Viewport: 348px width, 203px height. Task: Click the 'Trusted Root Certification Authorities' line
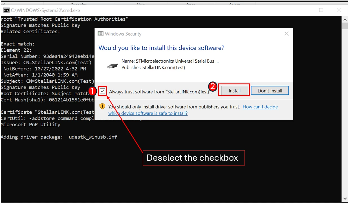pos(65,19)
